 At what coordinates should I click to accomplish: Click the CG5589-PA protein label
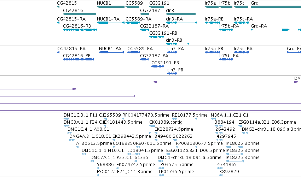tap(140, 49)
